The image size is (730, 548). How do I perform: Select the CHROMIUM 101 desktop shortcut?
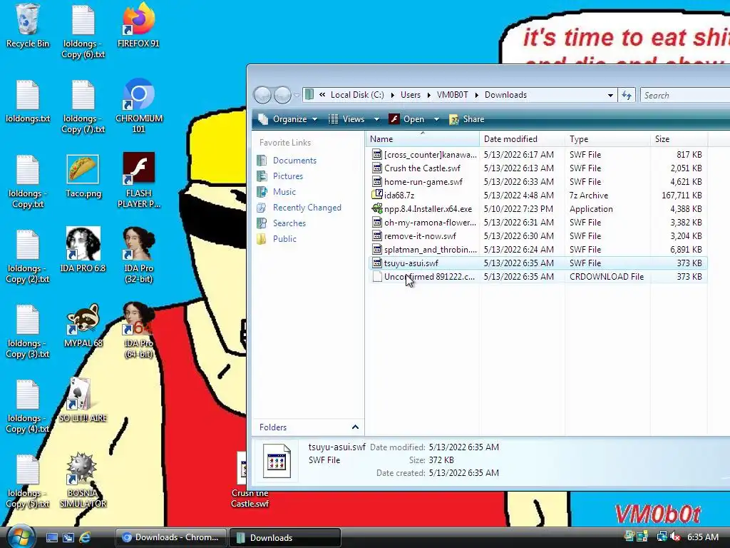pos(139,106)
